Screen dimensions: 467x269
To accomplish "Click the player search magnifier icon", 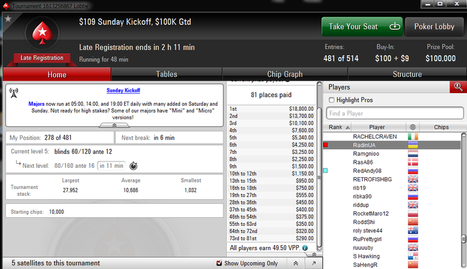I will 458,87.
